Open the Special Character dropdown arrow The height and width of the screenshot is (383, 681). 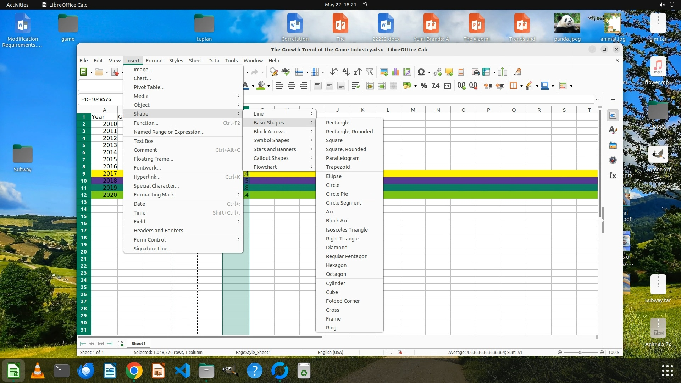point(429,72)
